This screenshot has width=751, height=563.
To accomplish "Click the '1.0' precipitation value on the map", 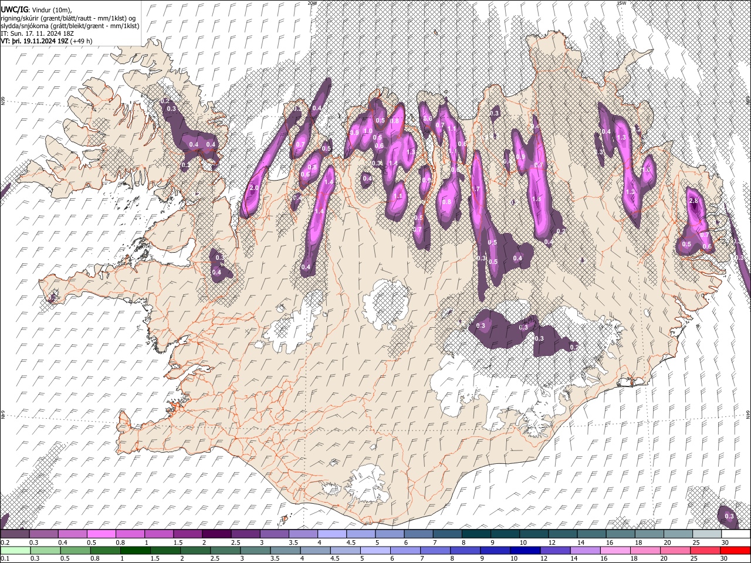I will [x=368, y=131].
